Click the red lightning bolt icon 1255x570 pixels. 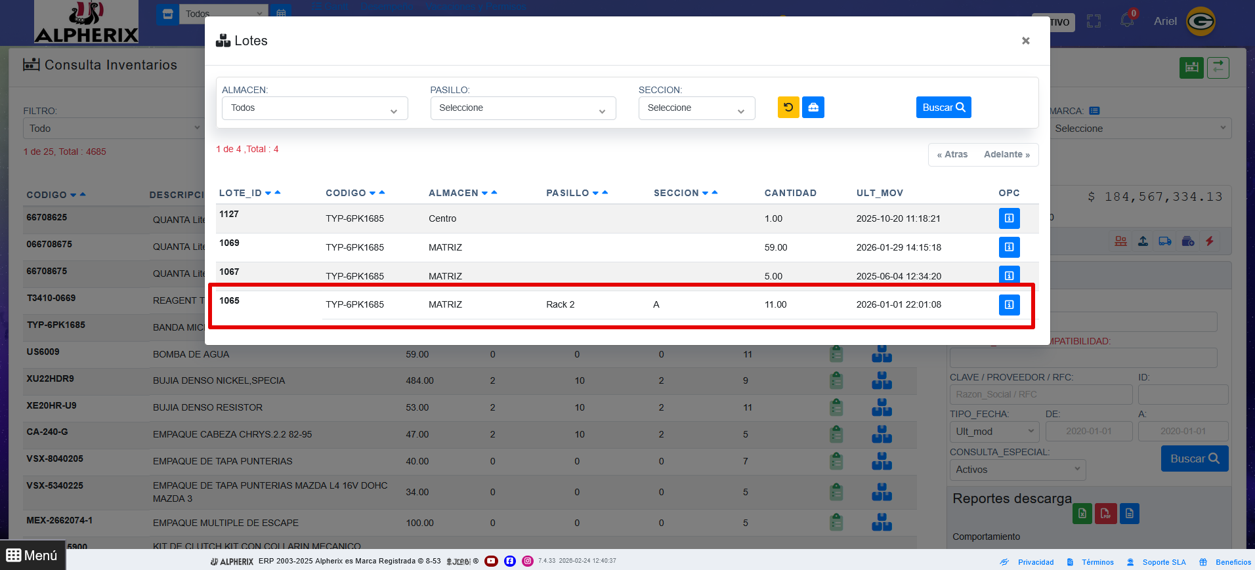[1209, 241]
